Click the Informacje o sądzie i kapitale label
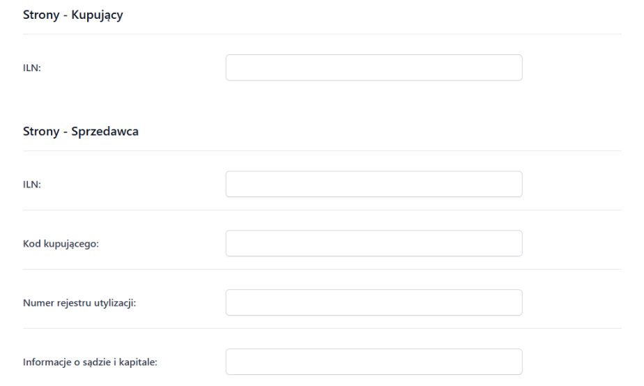This screenshot has width=644, height=386. [x=89, y=362]
